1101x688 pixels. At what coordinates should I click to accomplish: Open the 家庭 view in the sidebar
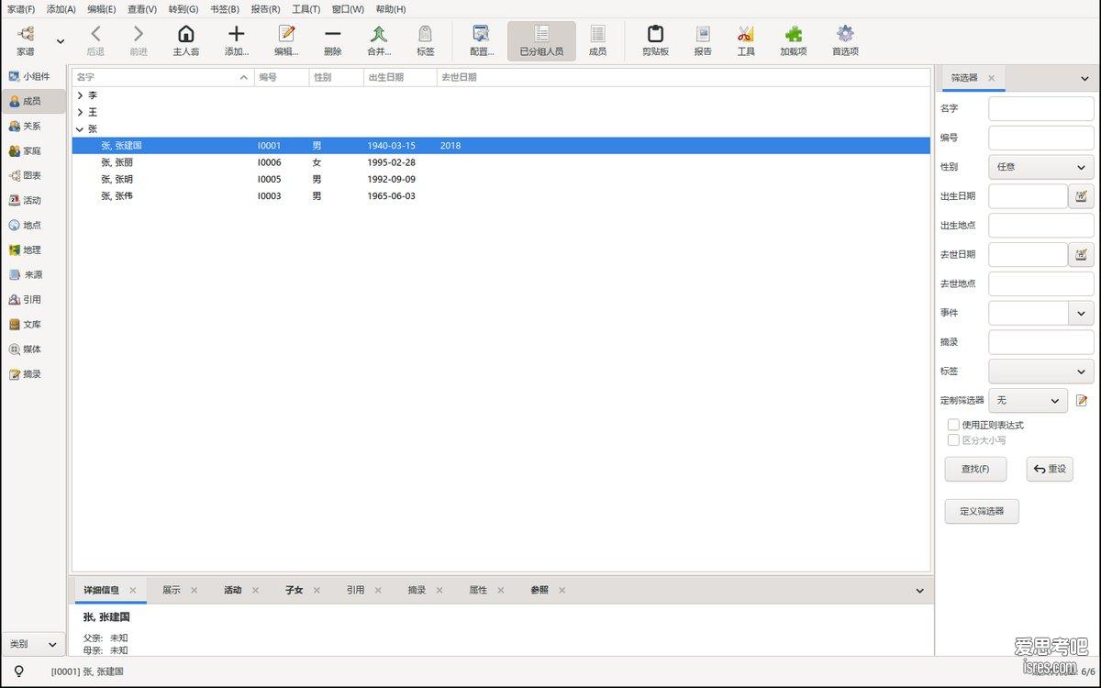pyautogui.click(x=34, y=150)
